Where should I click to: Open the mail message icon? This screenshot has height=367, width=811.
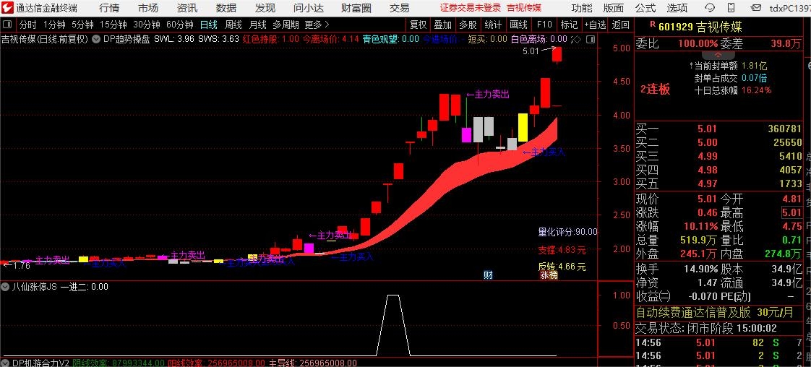coord(755,8)
